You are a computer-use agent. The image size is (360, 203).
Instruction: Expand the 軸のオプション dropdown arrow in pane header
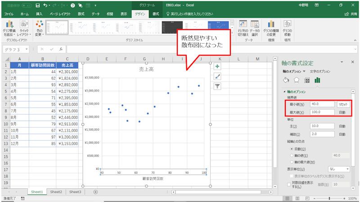(x=304, y=71)
